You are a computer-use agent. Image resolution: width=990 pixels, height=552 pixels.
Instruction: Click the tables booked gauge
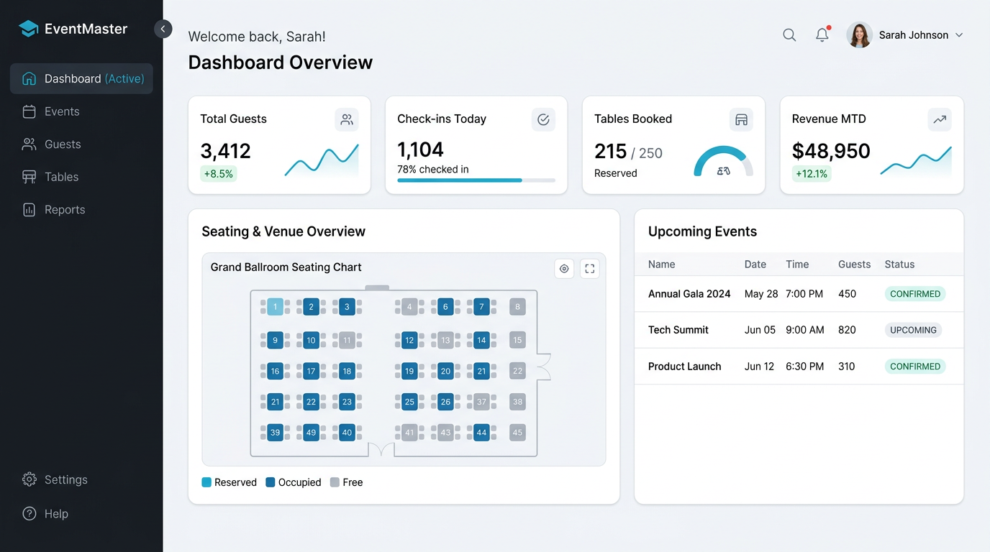click(724, 162)
